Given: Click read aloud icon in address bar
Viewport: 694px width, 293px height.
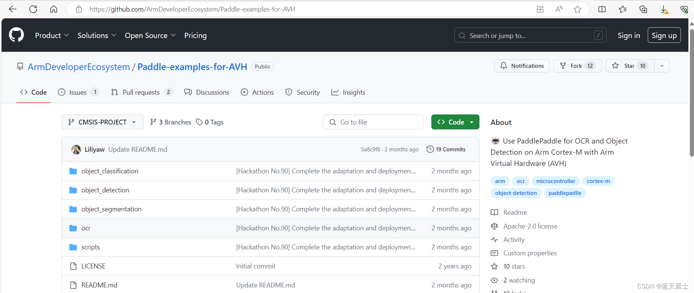Looking at the screenshot, I should (559, 9).
